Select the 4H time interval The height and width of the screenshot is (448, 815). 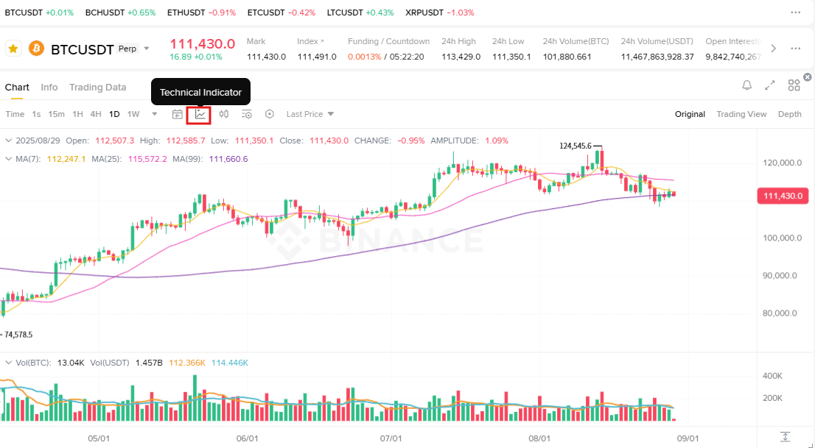coord(96,114)
